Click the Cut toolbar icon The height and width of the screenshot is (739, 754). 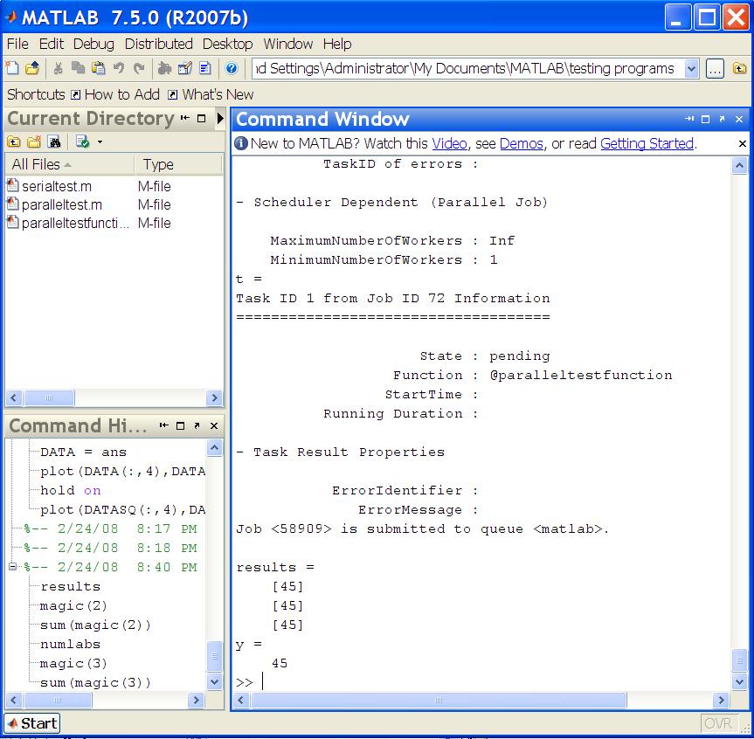pyautogui.click(x=58, y=68)
